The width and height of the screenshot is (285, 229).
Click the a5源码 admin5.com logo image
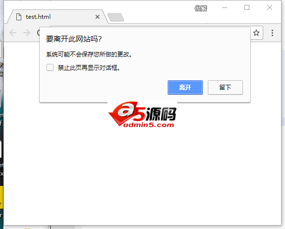(x=142, y=114)
